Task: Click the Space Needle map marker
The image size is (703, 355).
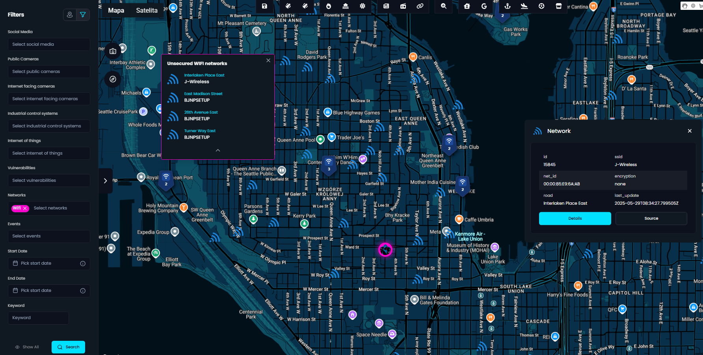Action: pyautogui.click(x=392, y=334)
